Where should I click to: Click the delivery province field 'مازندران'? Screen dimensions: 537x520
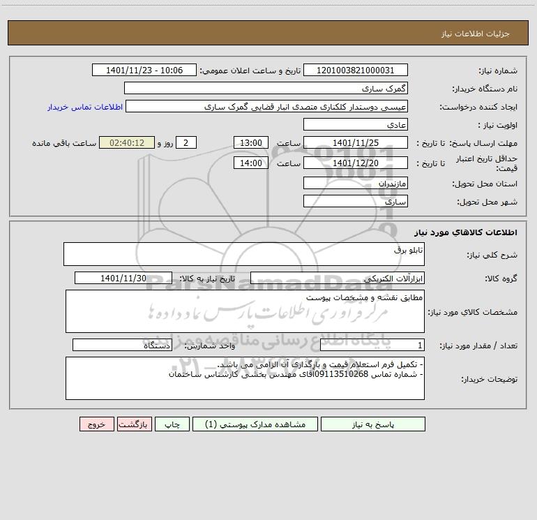356,183
